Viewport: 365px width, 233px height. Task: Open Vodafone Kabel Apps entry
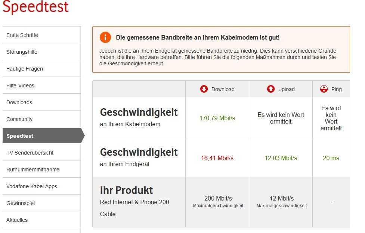pos(41,186)
